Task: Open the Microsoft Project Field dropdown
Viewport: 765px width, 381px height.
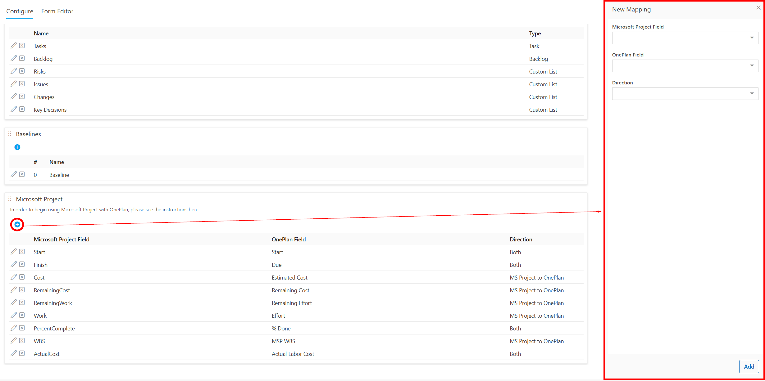Action: pos(685,38)
